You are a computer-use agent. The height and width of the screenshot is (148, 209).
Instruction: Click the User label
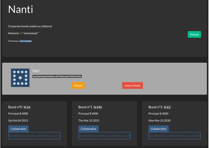tap(36, 71)
